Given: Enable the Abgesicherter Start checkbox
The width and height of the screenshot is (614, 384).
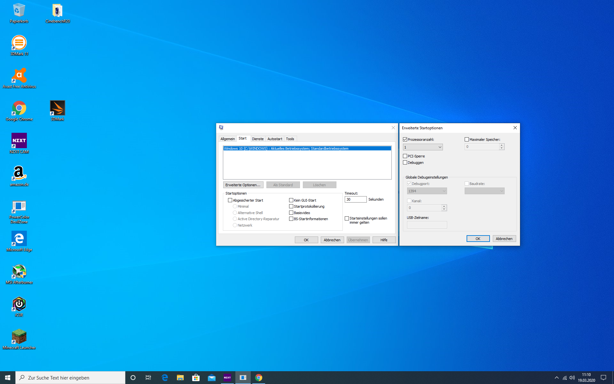Looking at the screenshot, I should pyautogui.click(x=230, y=200).
